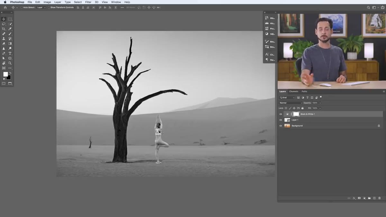Toggle the type layers filter

tap(308, 98)
